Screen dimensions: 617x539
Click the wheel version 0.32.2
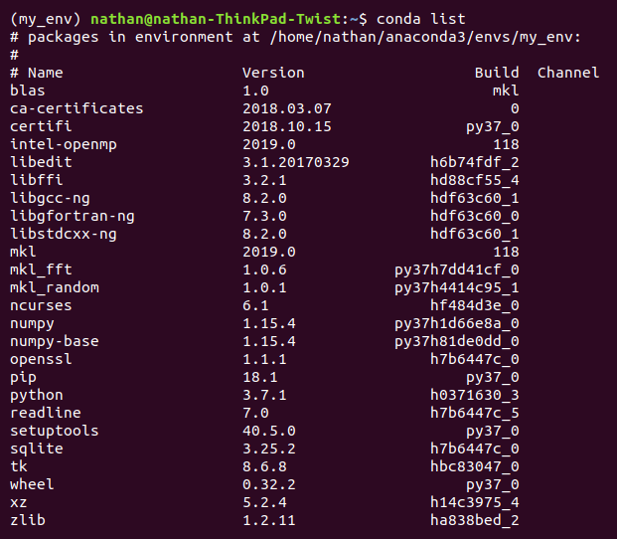[x=268, y=484]
